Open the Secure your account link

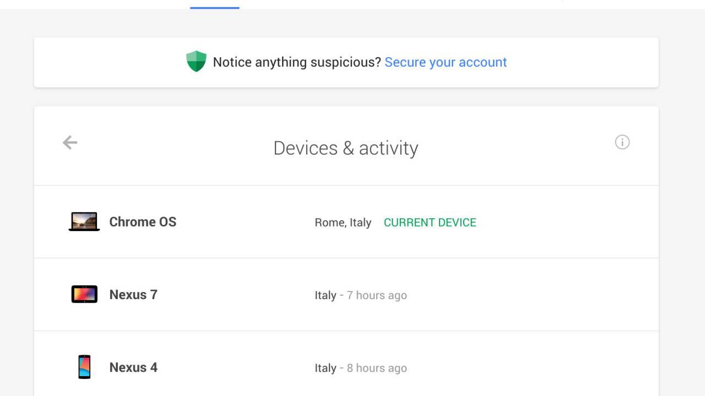pyautogui.click(x=446, y=62)
